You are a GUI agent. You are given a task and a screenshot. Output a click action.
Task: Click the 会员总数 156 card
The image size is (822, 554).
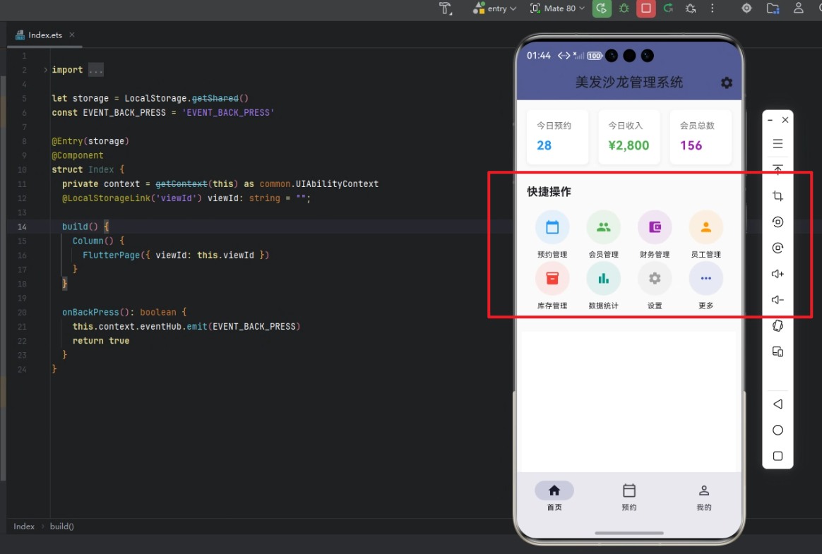[x=701, y=137]
